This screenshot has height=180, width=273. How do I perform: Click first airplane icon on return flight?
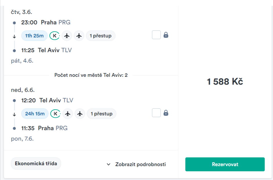click(68, 114)
